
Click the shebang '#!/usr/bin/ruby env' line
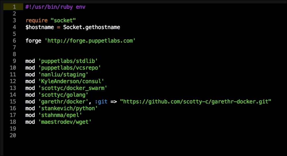(55, 7)
